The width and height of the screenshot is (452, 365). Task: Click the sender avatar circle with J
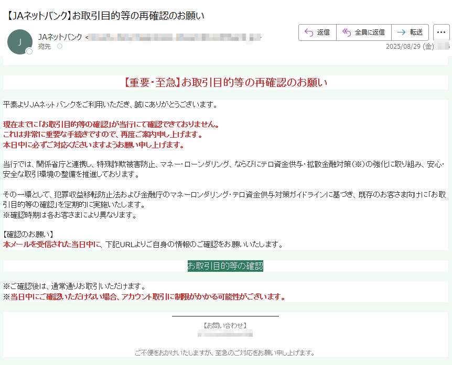click(20, 42)
